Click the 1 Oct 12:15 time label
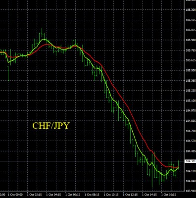 point(130,195)
